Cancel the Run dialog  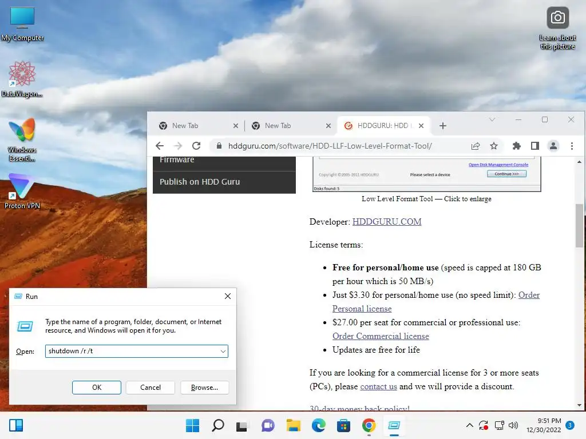151,388
